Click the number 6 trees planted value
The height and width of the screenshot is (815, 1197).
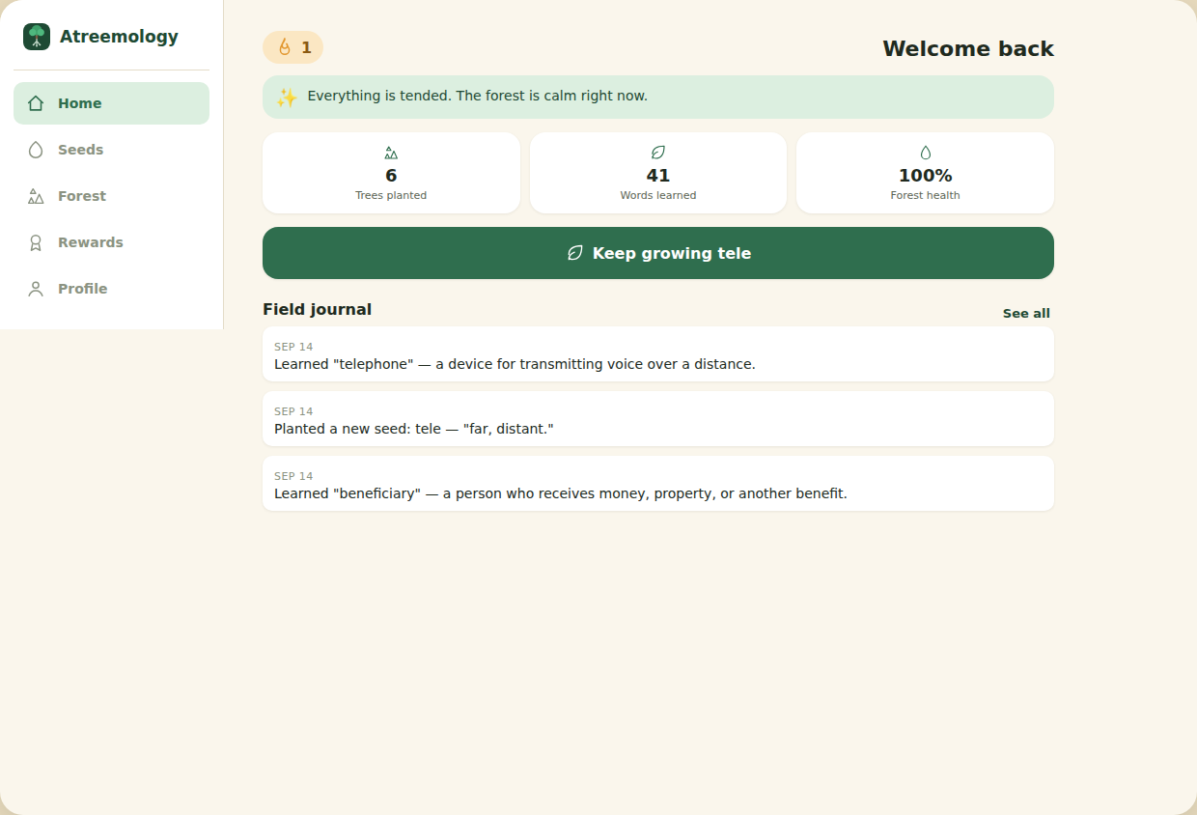pyautogui.click(x=391, y=176)
